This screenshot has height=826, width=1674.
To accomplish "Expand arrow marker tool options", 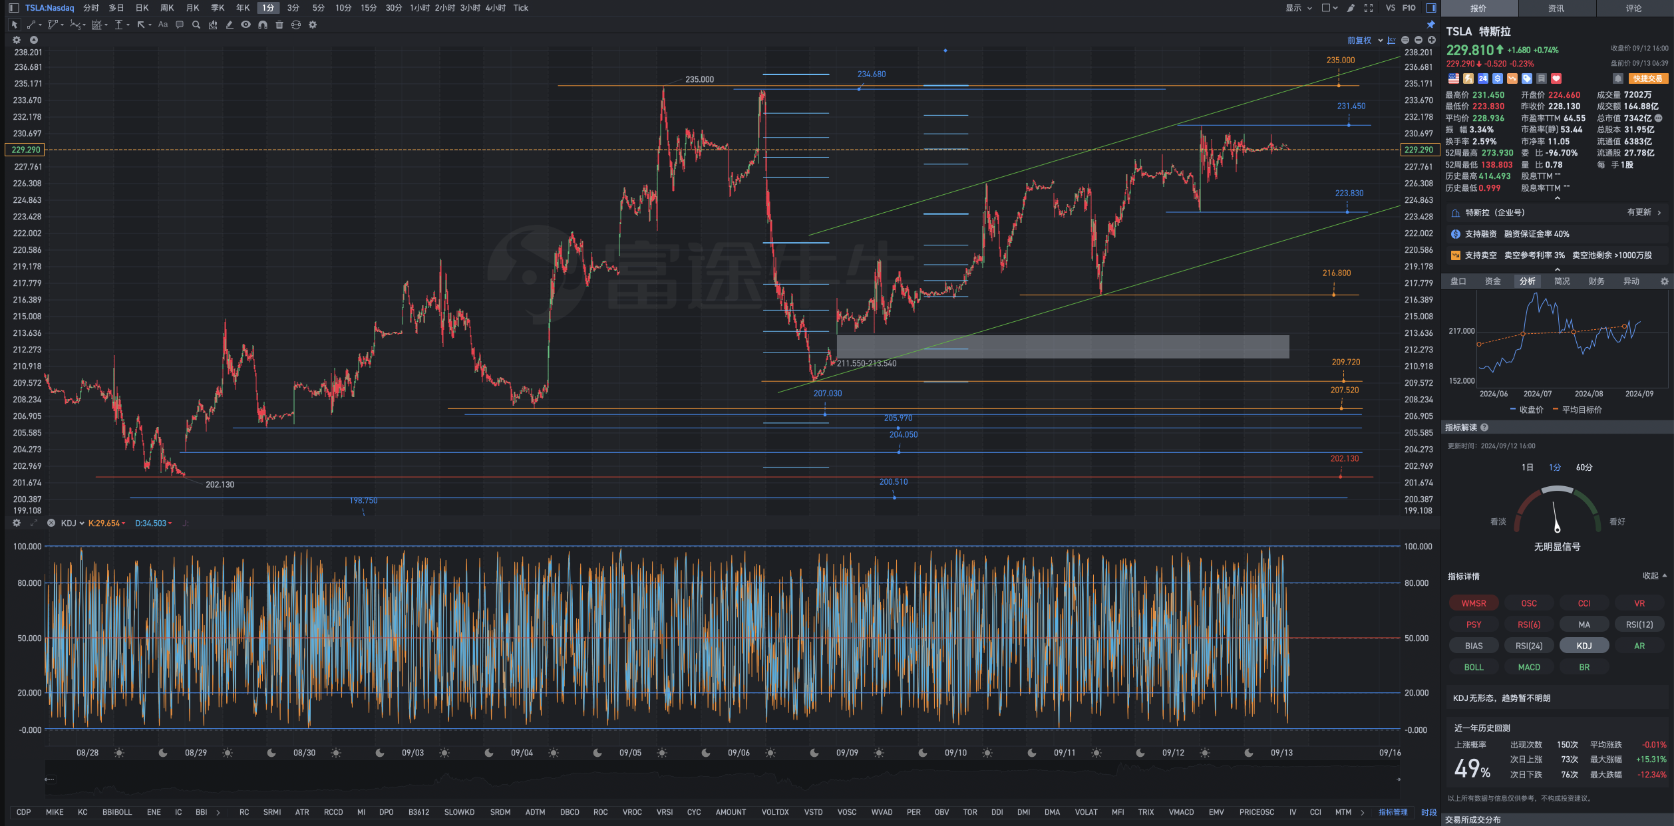I will [x=150, y=25].
